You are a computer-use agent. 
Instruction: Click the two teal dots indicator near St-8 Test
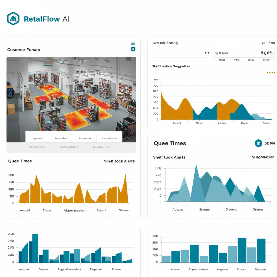pos(207,53)
